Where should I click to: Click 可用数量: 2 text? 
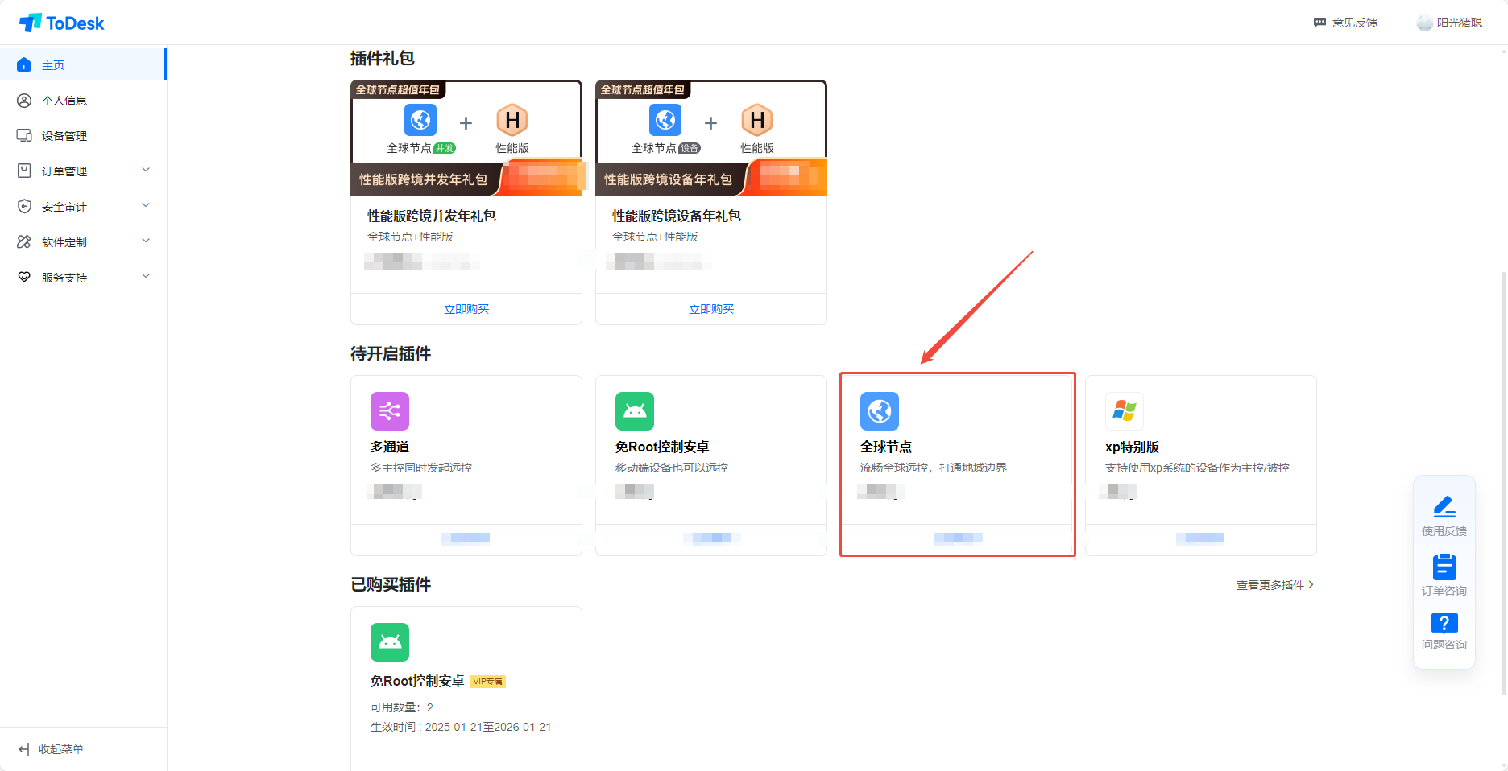coord(402,707)
